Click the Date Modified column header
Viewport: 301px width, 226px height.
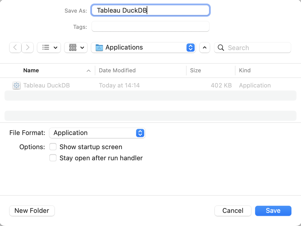coord(117,70)
